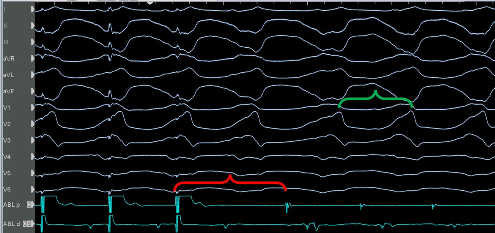Choose the aVR channel label
This screenshot has height=233, width=495.
tap(9, 58)
